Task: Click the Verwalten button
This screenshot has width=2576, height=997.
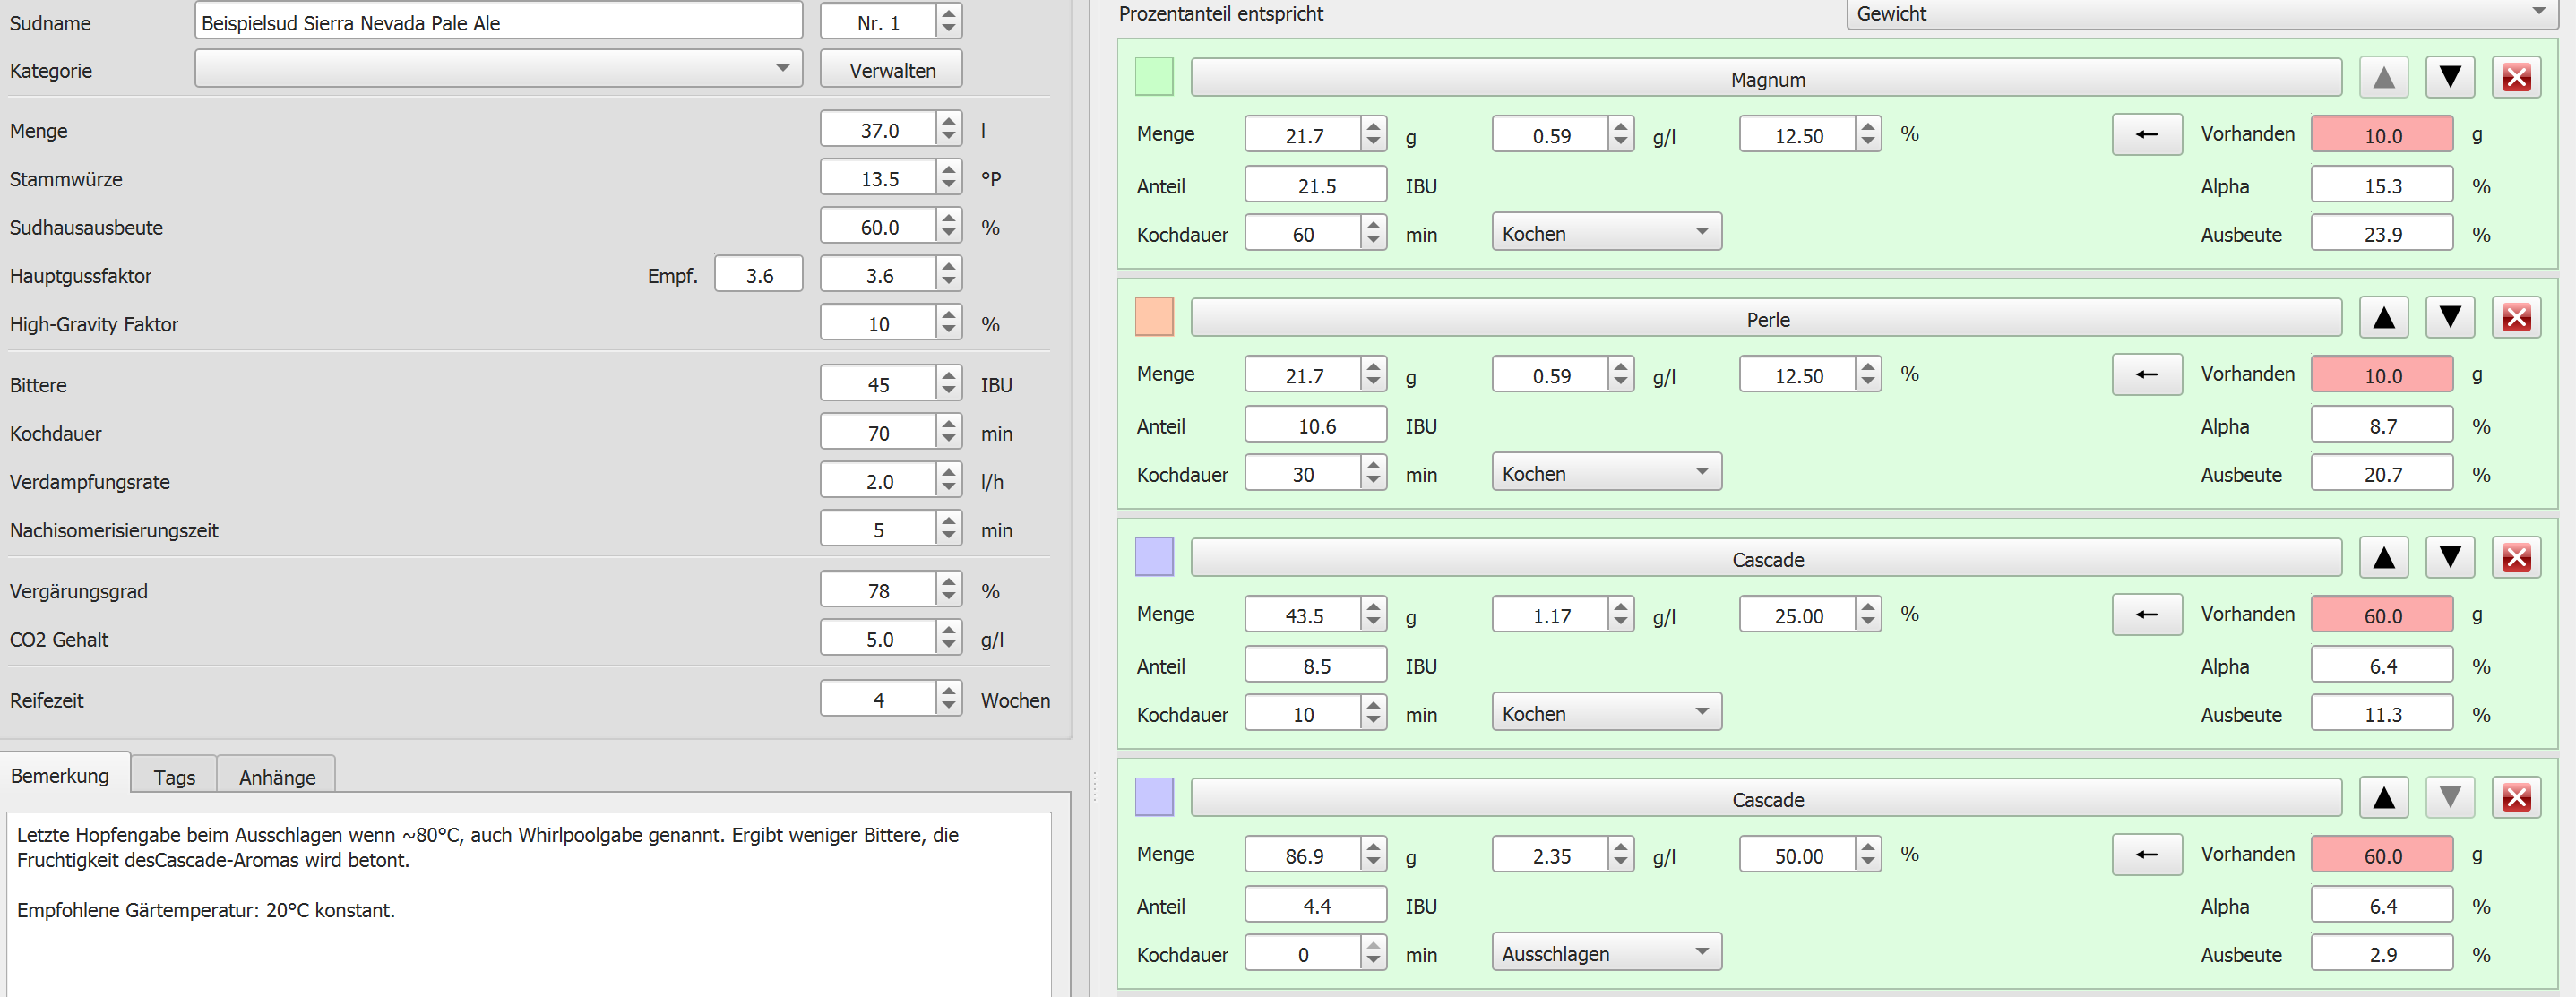Action: click(x=891, y=70)
